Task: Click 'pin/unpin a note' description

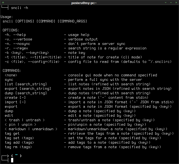Action: 107,124
